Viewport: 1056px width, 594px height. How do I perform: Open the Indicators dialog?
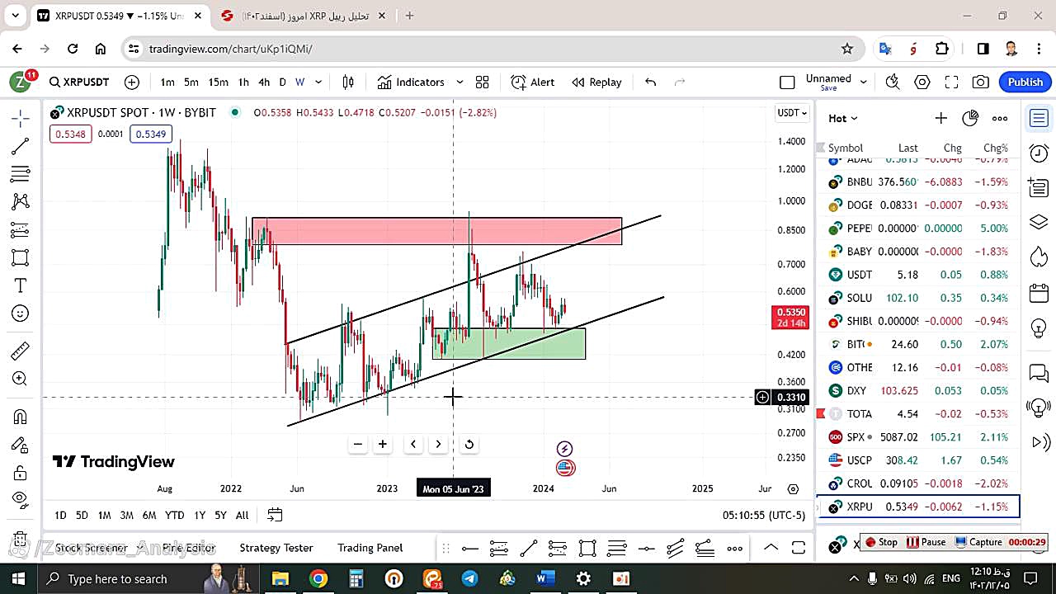tap(411, 82)
